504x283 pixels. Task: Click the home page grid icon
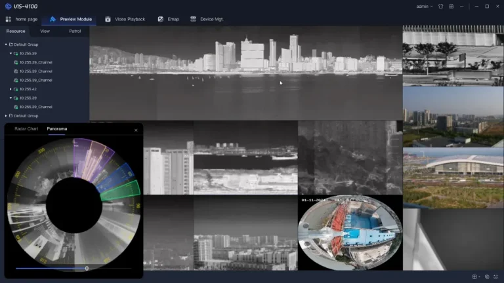tap(9, 19)
